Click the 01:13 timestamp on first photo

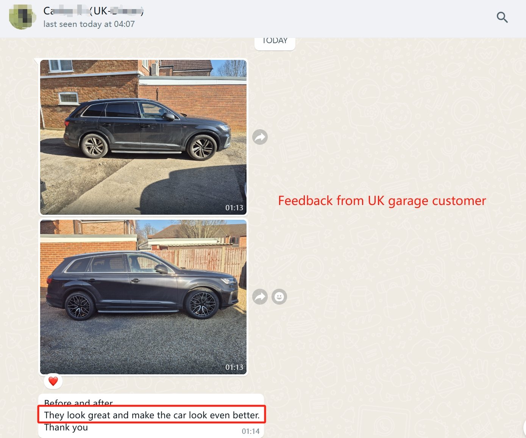(234, 208)
